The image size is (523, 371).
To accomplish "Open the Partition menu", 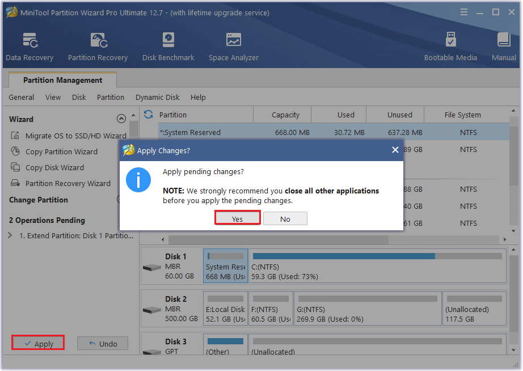I will [x=111, y=98].
